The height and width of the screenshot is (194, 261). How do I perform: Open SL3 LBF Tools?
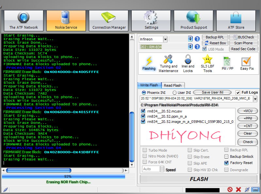point(207,64)
